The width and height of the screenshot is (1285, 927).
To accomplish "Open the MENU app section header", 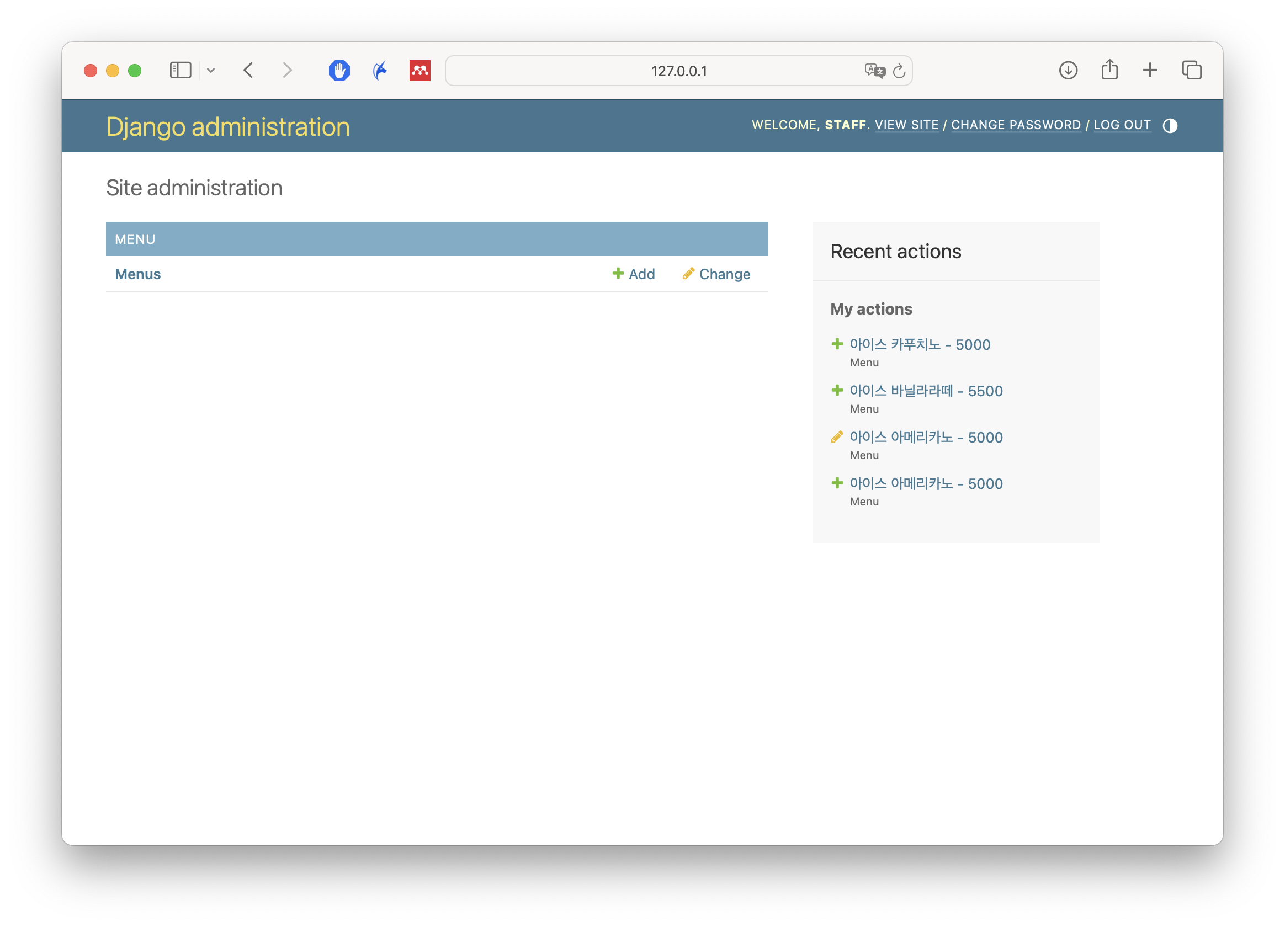I will 135,239.
